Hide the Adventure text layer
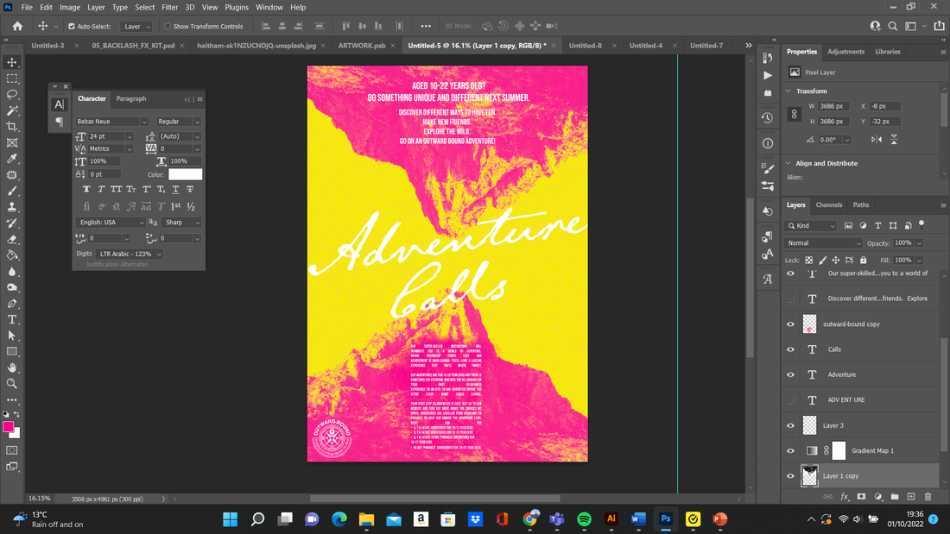Screen dimensions: 950x534 (x=790, y=374)
